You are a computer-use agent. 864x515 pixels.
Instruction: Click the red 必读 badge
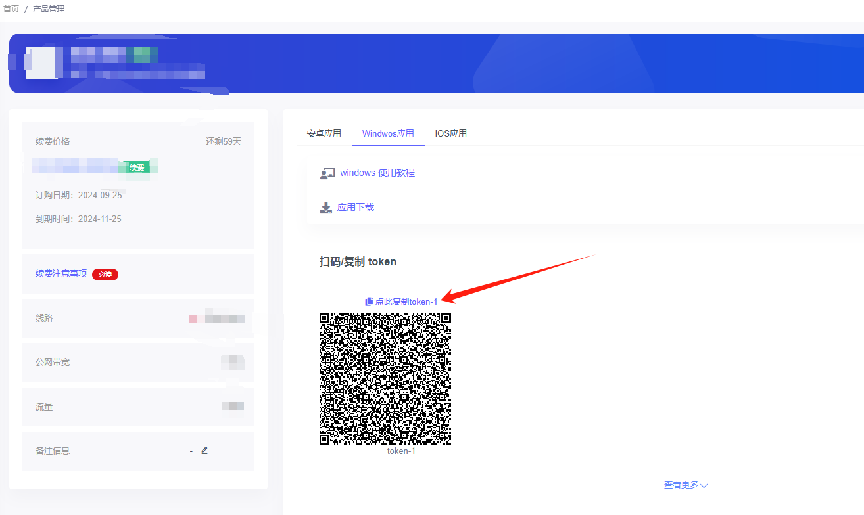(x=105, y=275)
